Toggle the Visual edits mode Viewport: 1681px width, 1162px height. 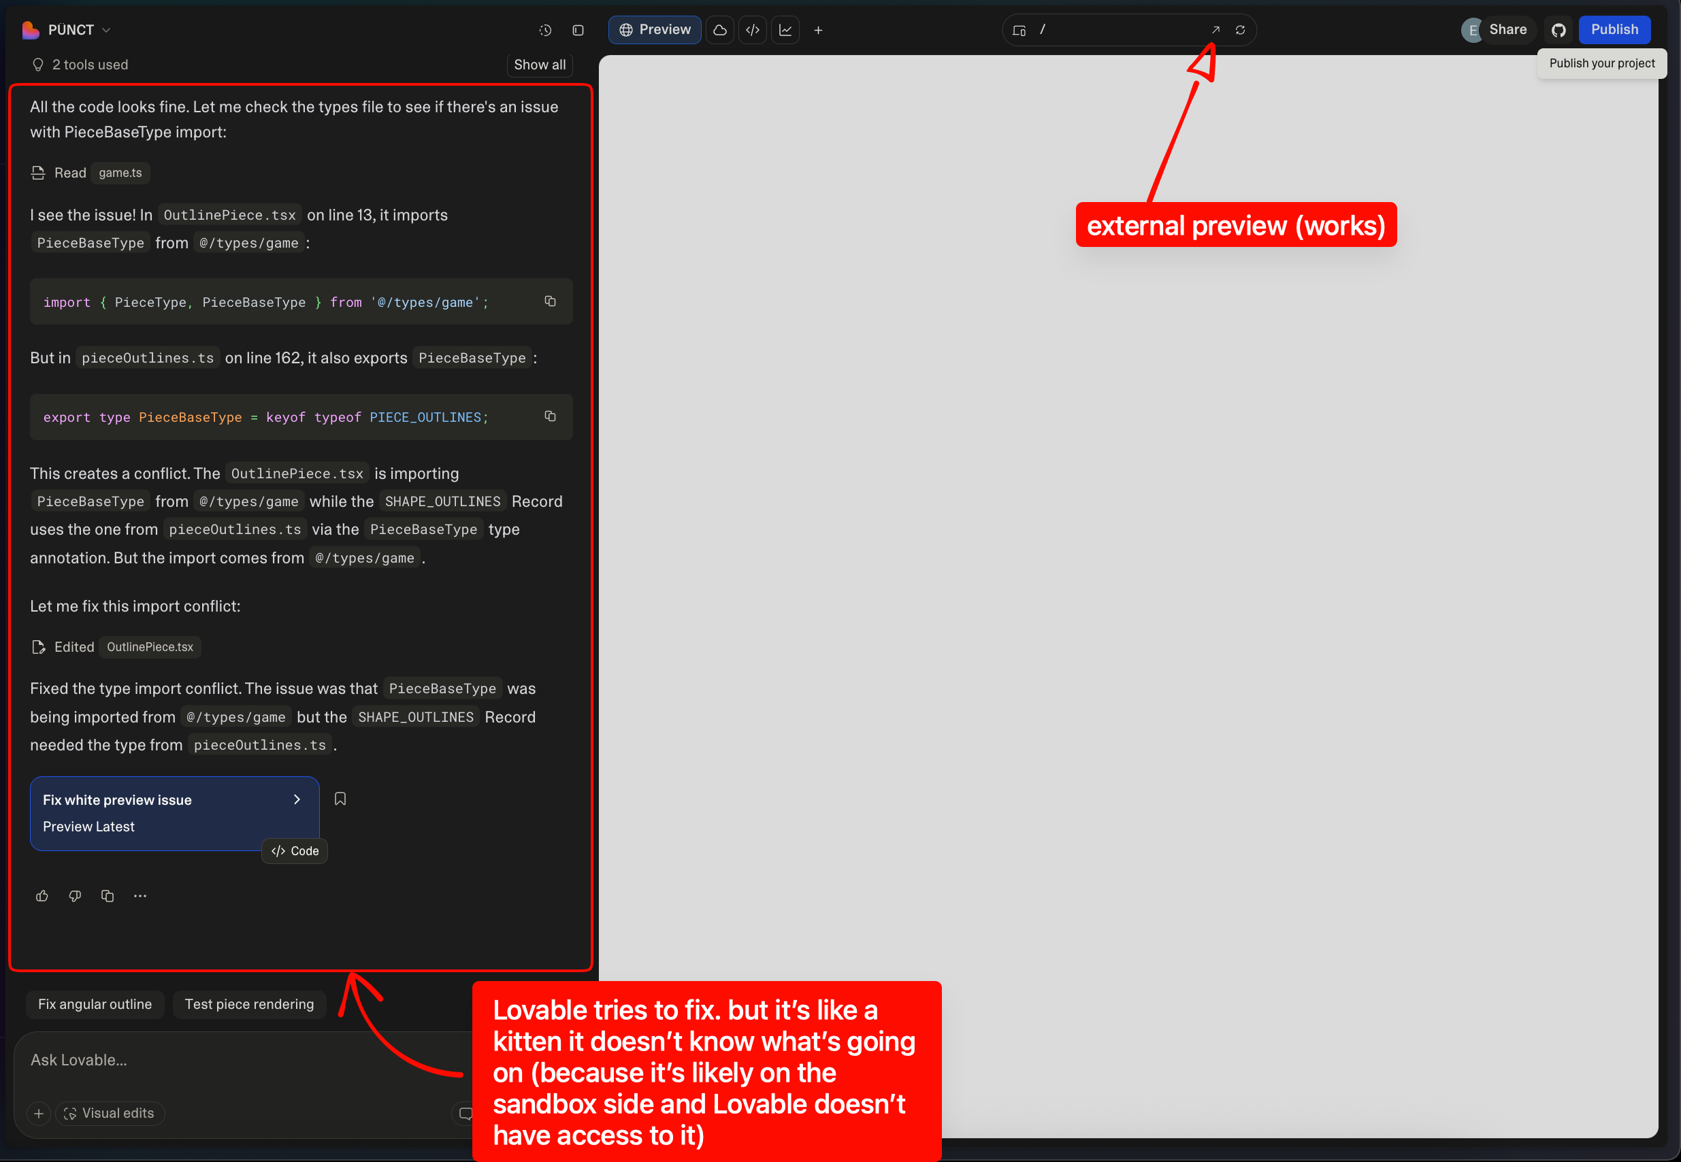(x=110, y=1112)
